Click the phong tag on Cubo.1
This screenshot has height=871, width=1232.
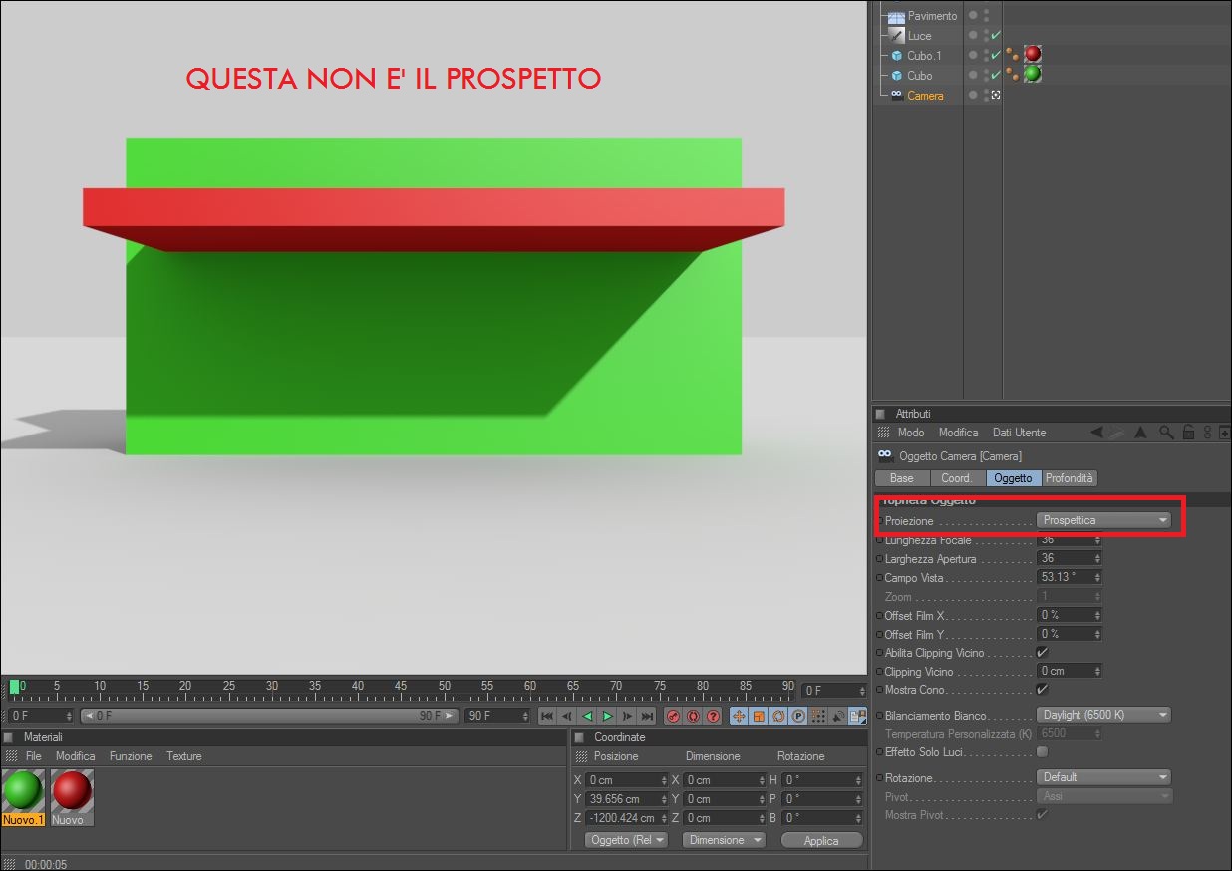[1012, 54]
